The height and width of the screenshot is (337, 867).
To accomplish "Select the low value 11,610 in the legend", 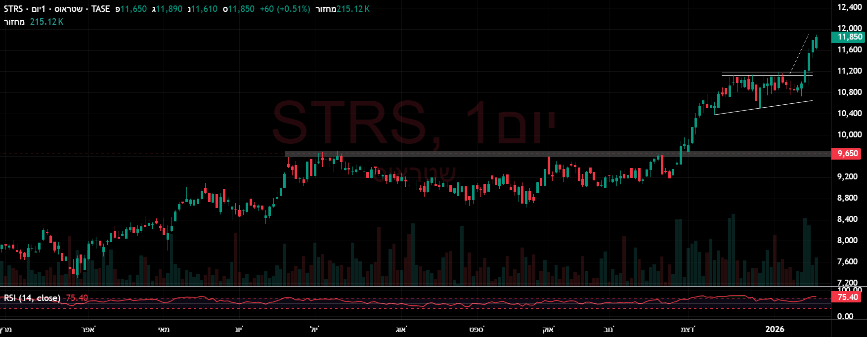I will [204, 9].
